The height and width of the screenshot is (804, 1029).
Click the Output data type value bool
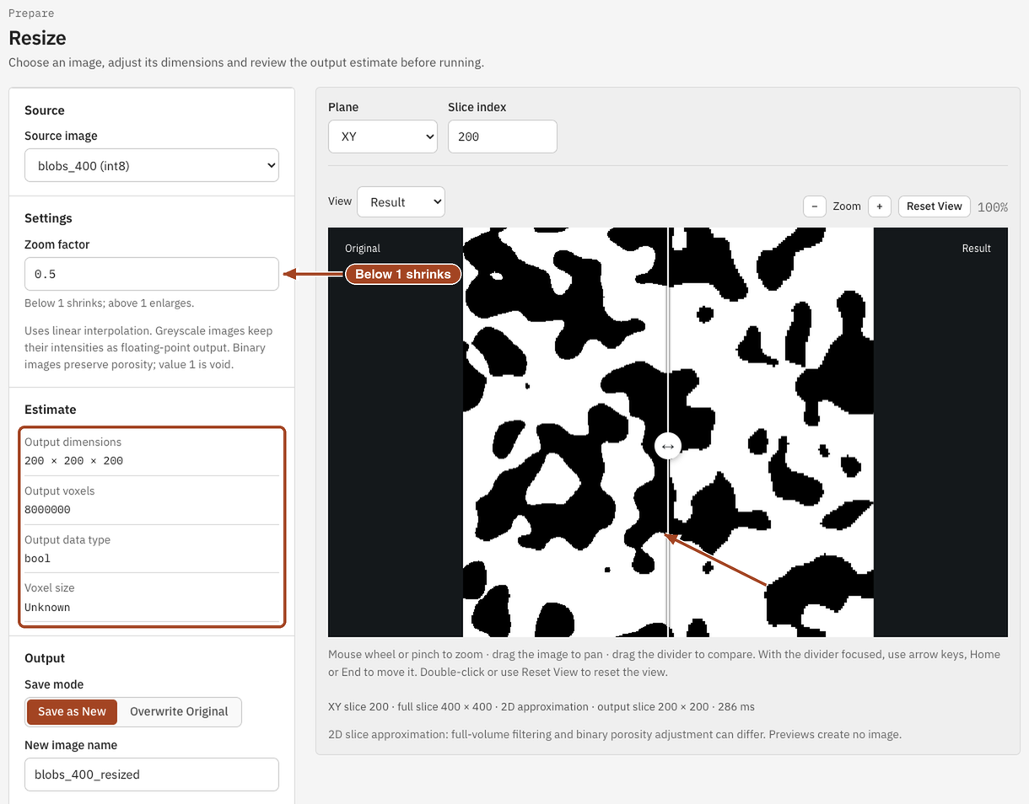pos(38,559)
